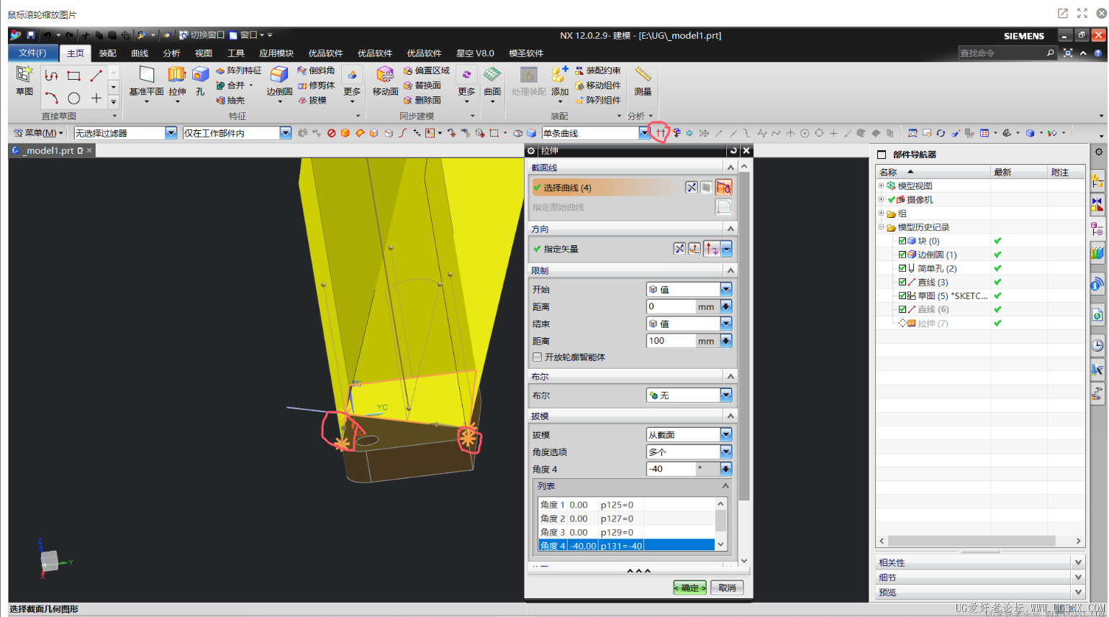This screenshot has width=1109, height=617.
Task: Open the 结束 limit type dropdown
Action: coord(725,324)
